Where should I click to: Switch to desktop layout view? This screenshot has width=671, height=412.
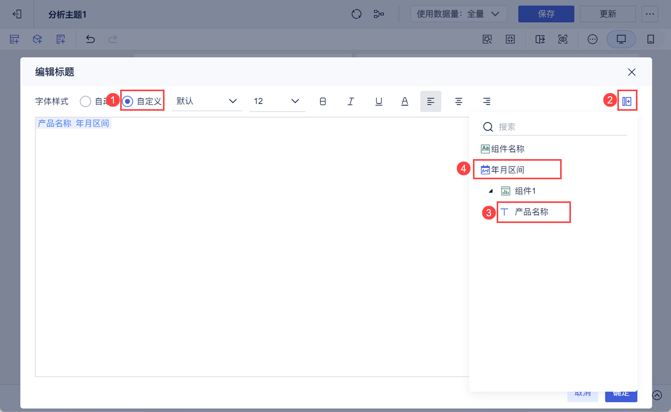click(621, 39)
